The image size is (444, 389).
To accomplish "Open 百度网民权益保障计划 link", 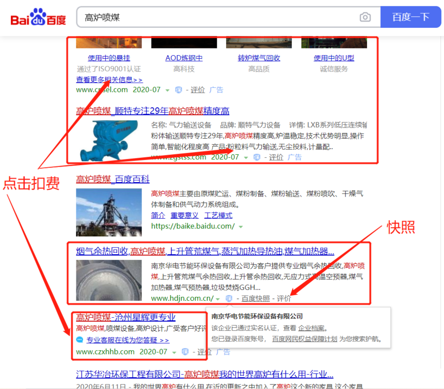I will point(305,339).
